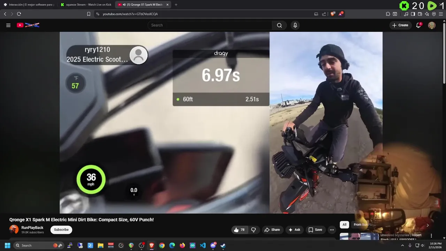Open the Extensions puzzle icon

(x=388, y=14)
